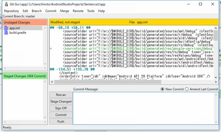Click the file icon next to app.iml

[x=6, y=28]
